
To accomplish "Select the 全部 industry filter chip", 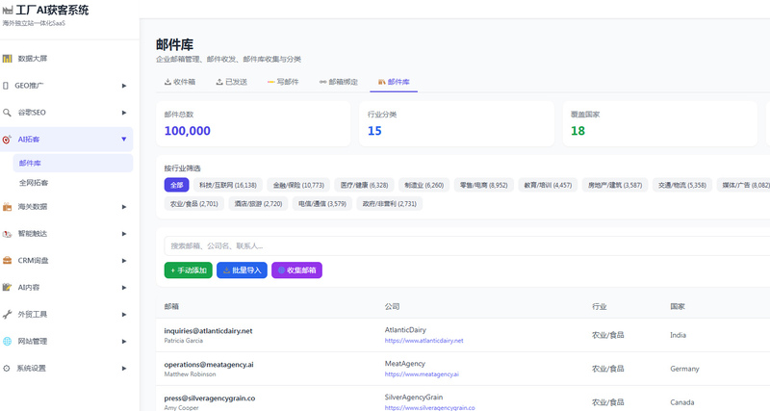I will coord(176,185).
